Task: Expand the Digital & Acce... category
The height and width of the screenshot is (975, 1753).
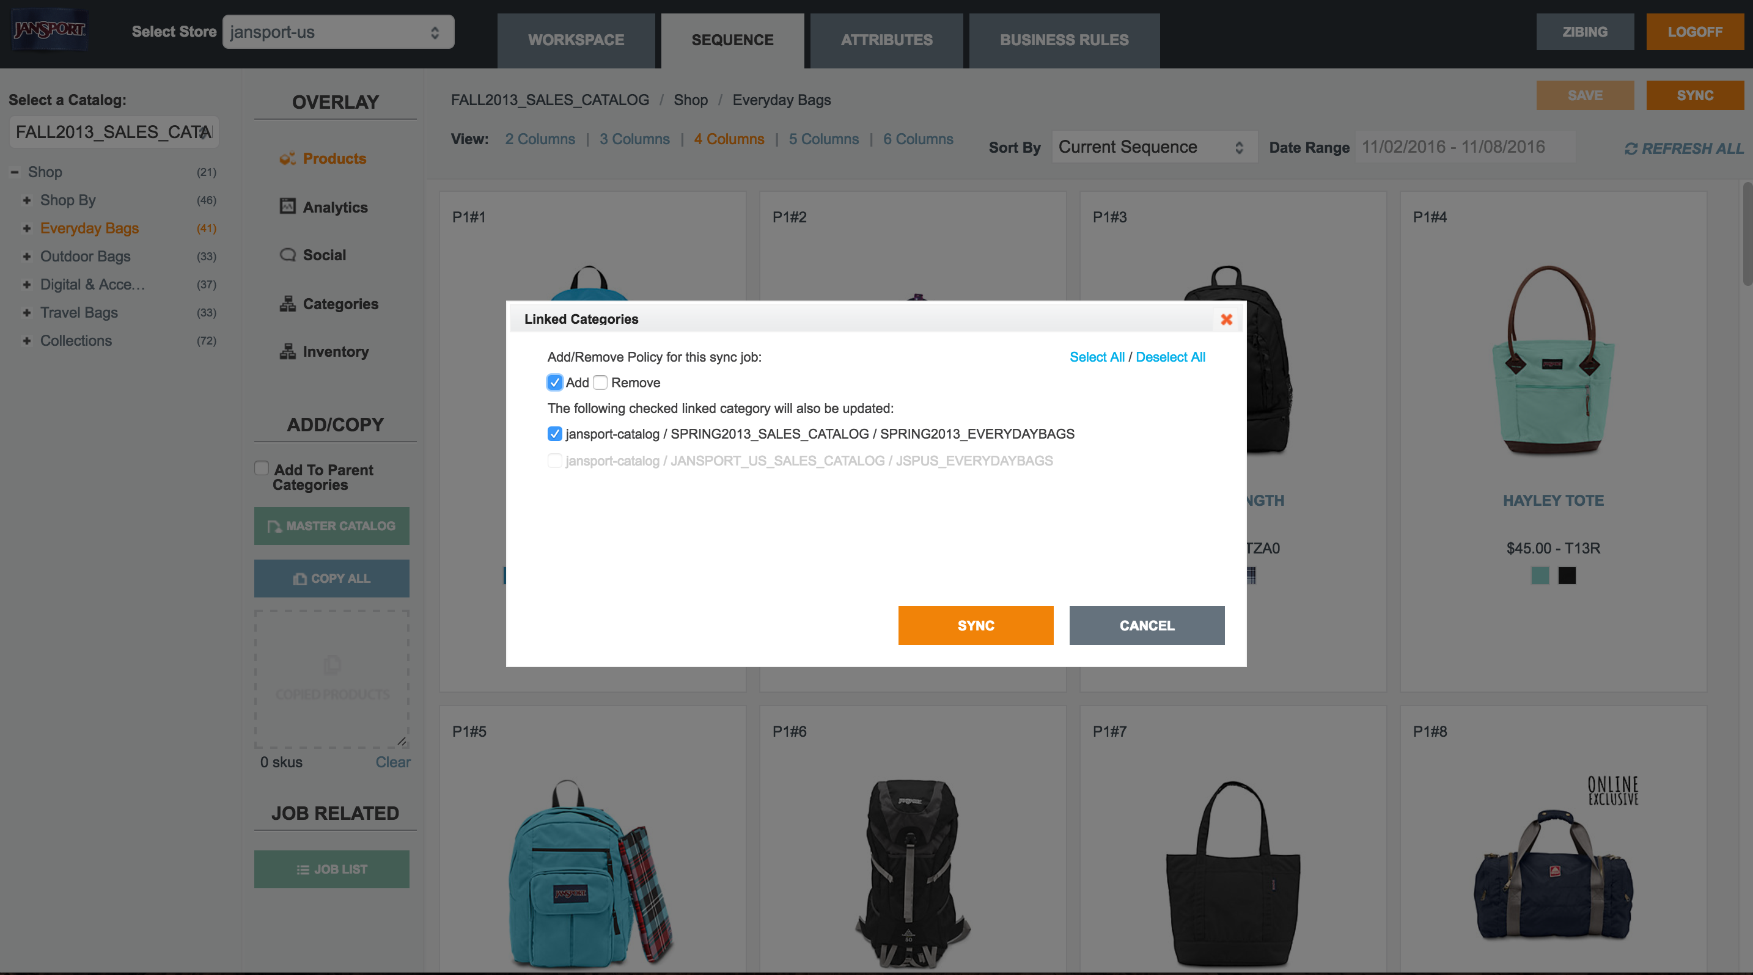Action: tap(26, 285)
